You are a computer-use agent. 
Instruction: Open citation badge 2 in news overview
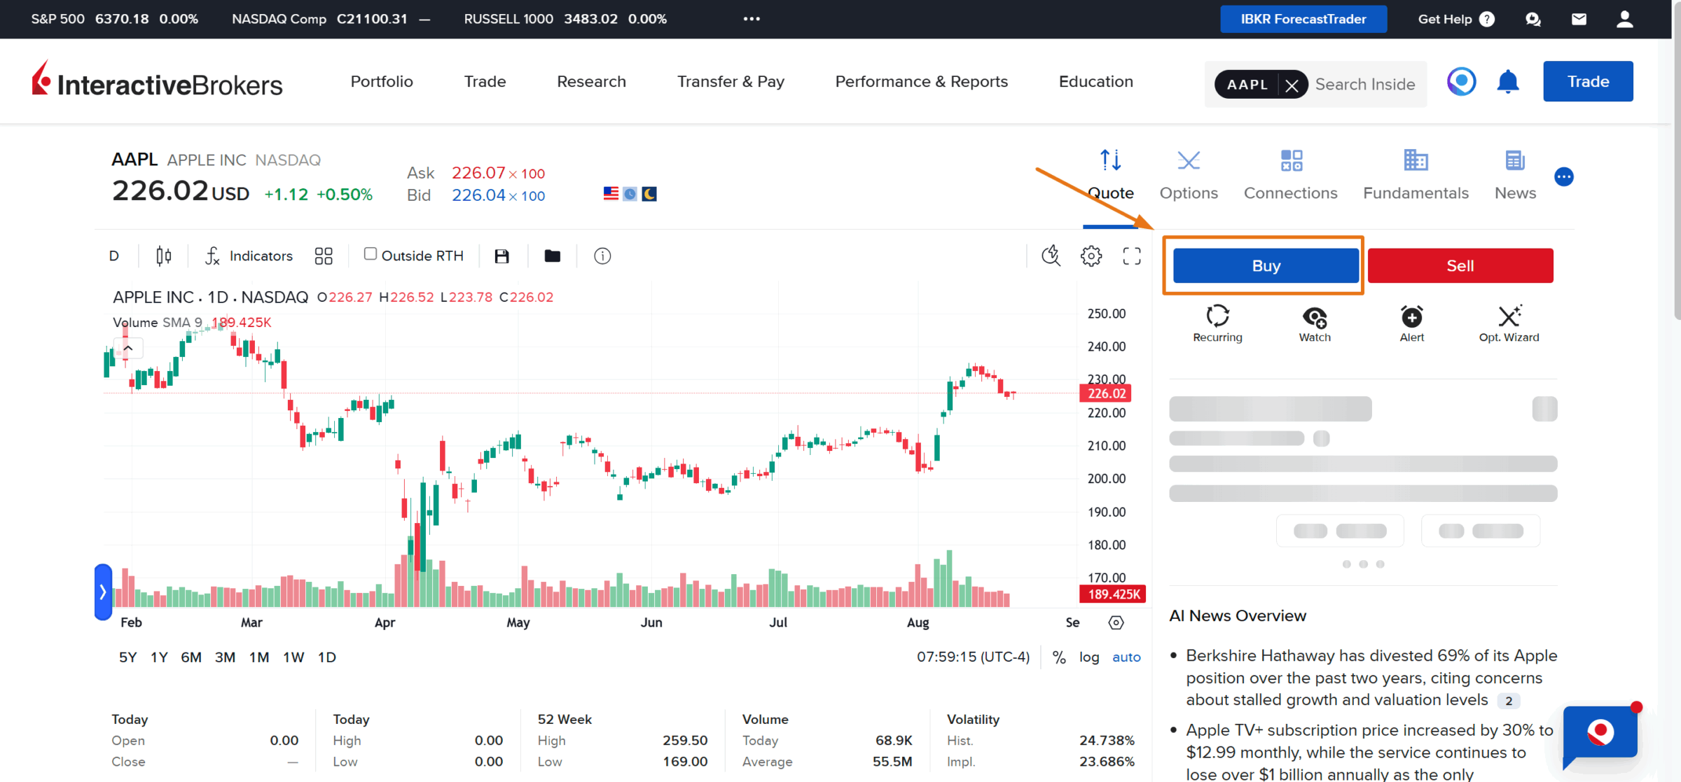(1508, 701)
